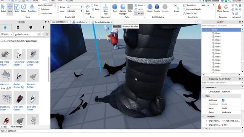Union the selected parts
The height and width of the screenshot is (137, 244).
point(150,8)
